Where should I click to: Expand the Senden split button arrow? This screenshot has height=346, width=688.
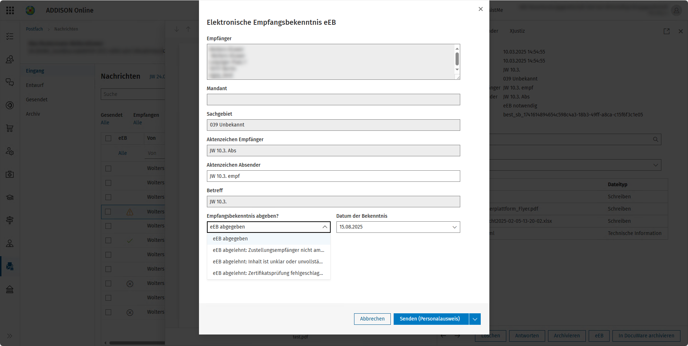(475, 319)
